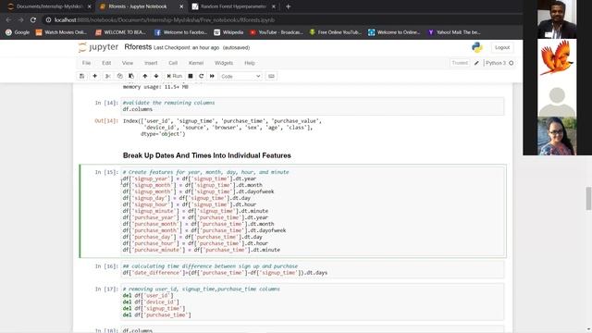
Task: Click the Logout button
Action: point(502,47)
